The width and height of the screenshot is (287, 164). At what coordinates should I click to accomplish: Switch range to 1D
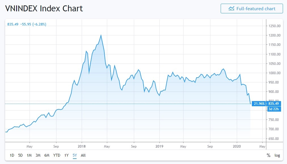12,155
